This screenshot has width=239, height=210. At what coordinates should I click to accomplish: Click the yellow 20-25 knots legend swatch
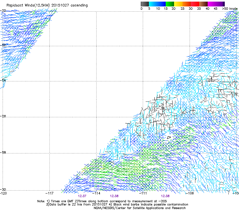coord(178,4)
